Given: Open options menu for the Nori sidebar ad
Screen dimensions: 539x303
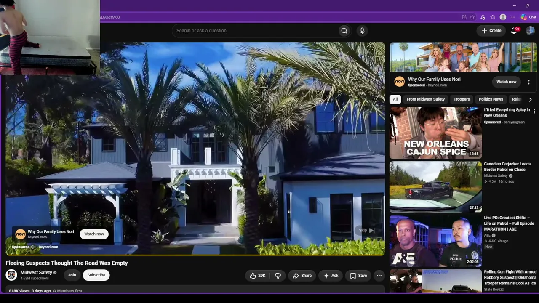Looking at the screenshot, I should [529, 82].
